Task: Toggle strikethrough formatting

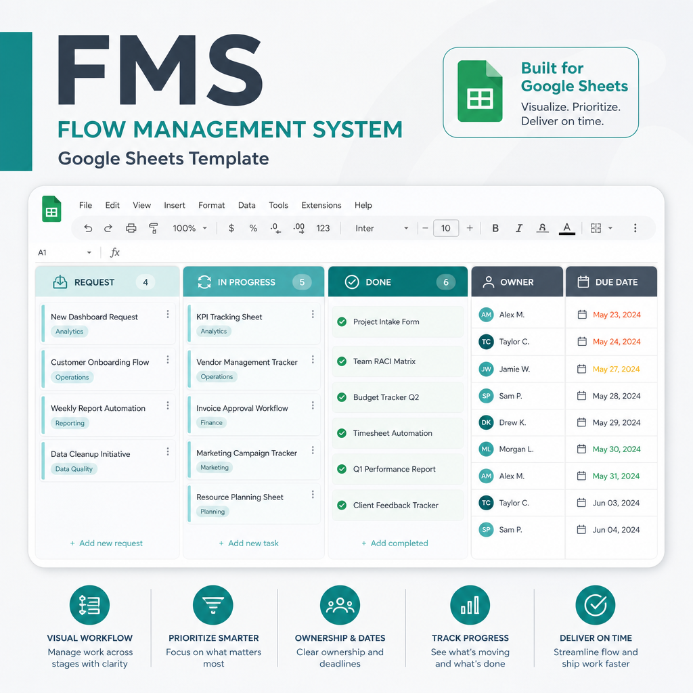Action: pyautogui.click(x=542, y=228)
